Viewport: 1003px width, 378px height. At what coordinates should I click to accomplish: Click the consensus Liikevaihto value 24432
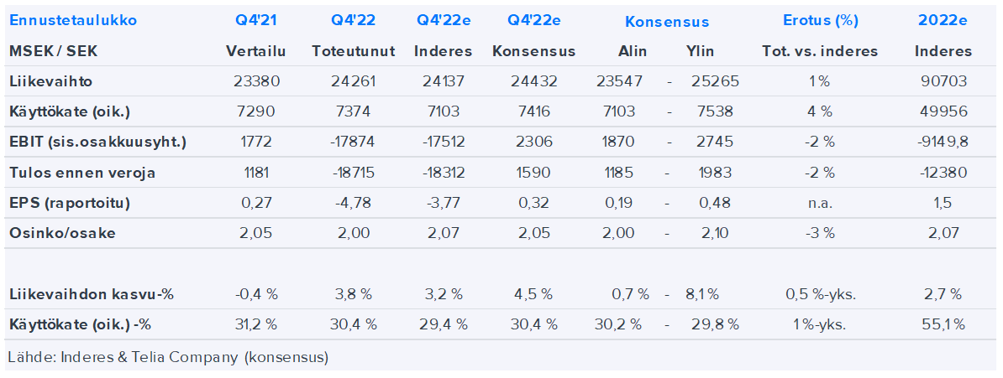coord(533,81)
